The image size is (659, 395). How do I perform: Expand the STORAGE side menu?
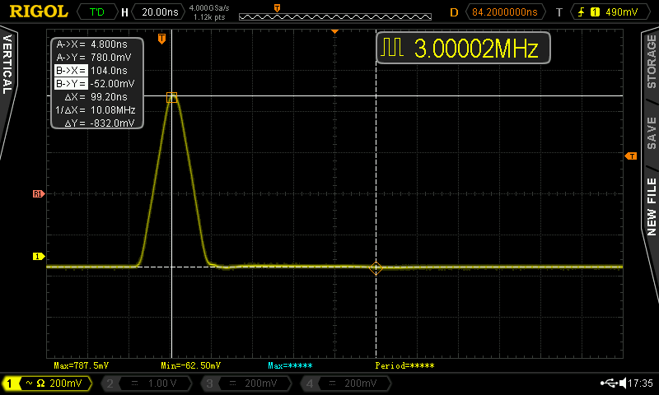(x=651, y=62)
